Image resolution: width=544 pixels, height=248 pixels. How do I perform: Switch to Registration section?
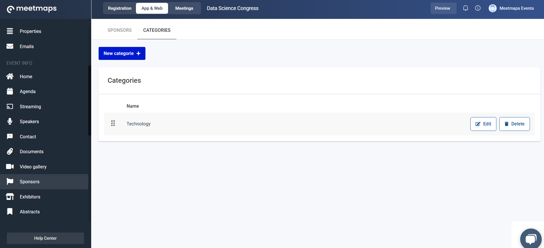[x=120, y=8]
